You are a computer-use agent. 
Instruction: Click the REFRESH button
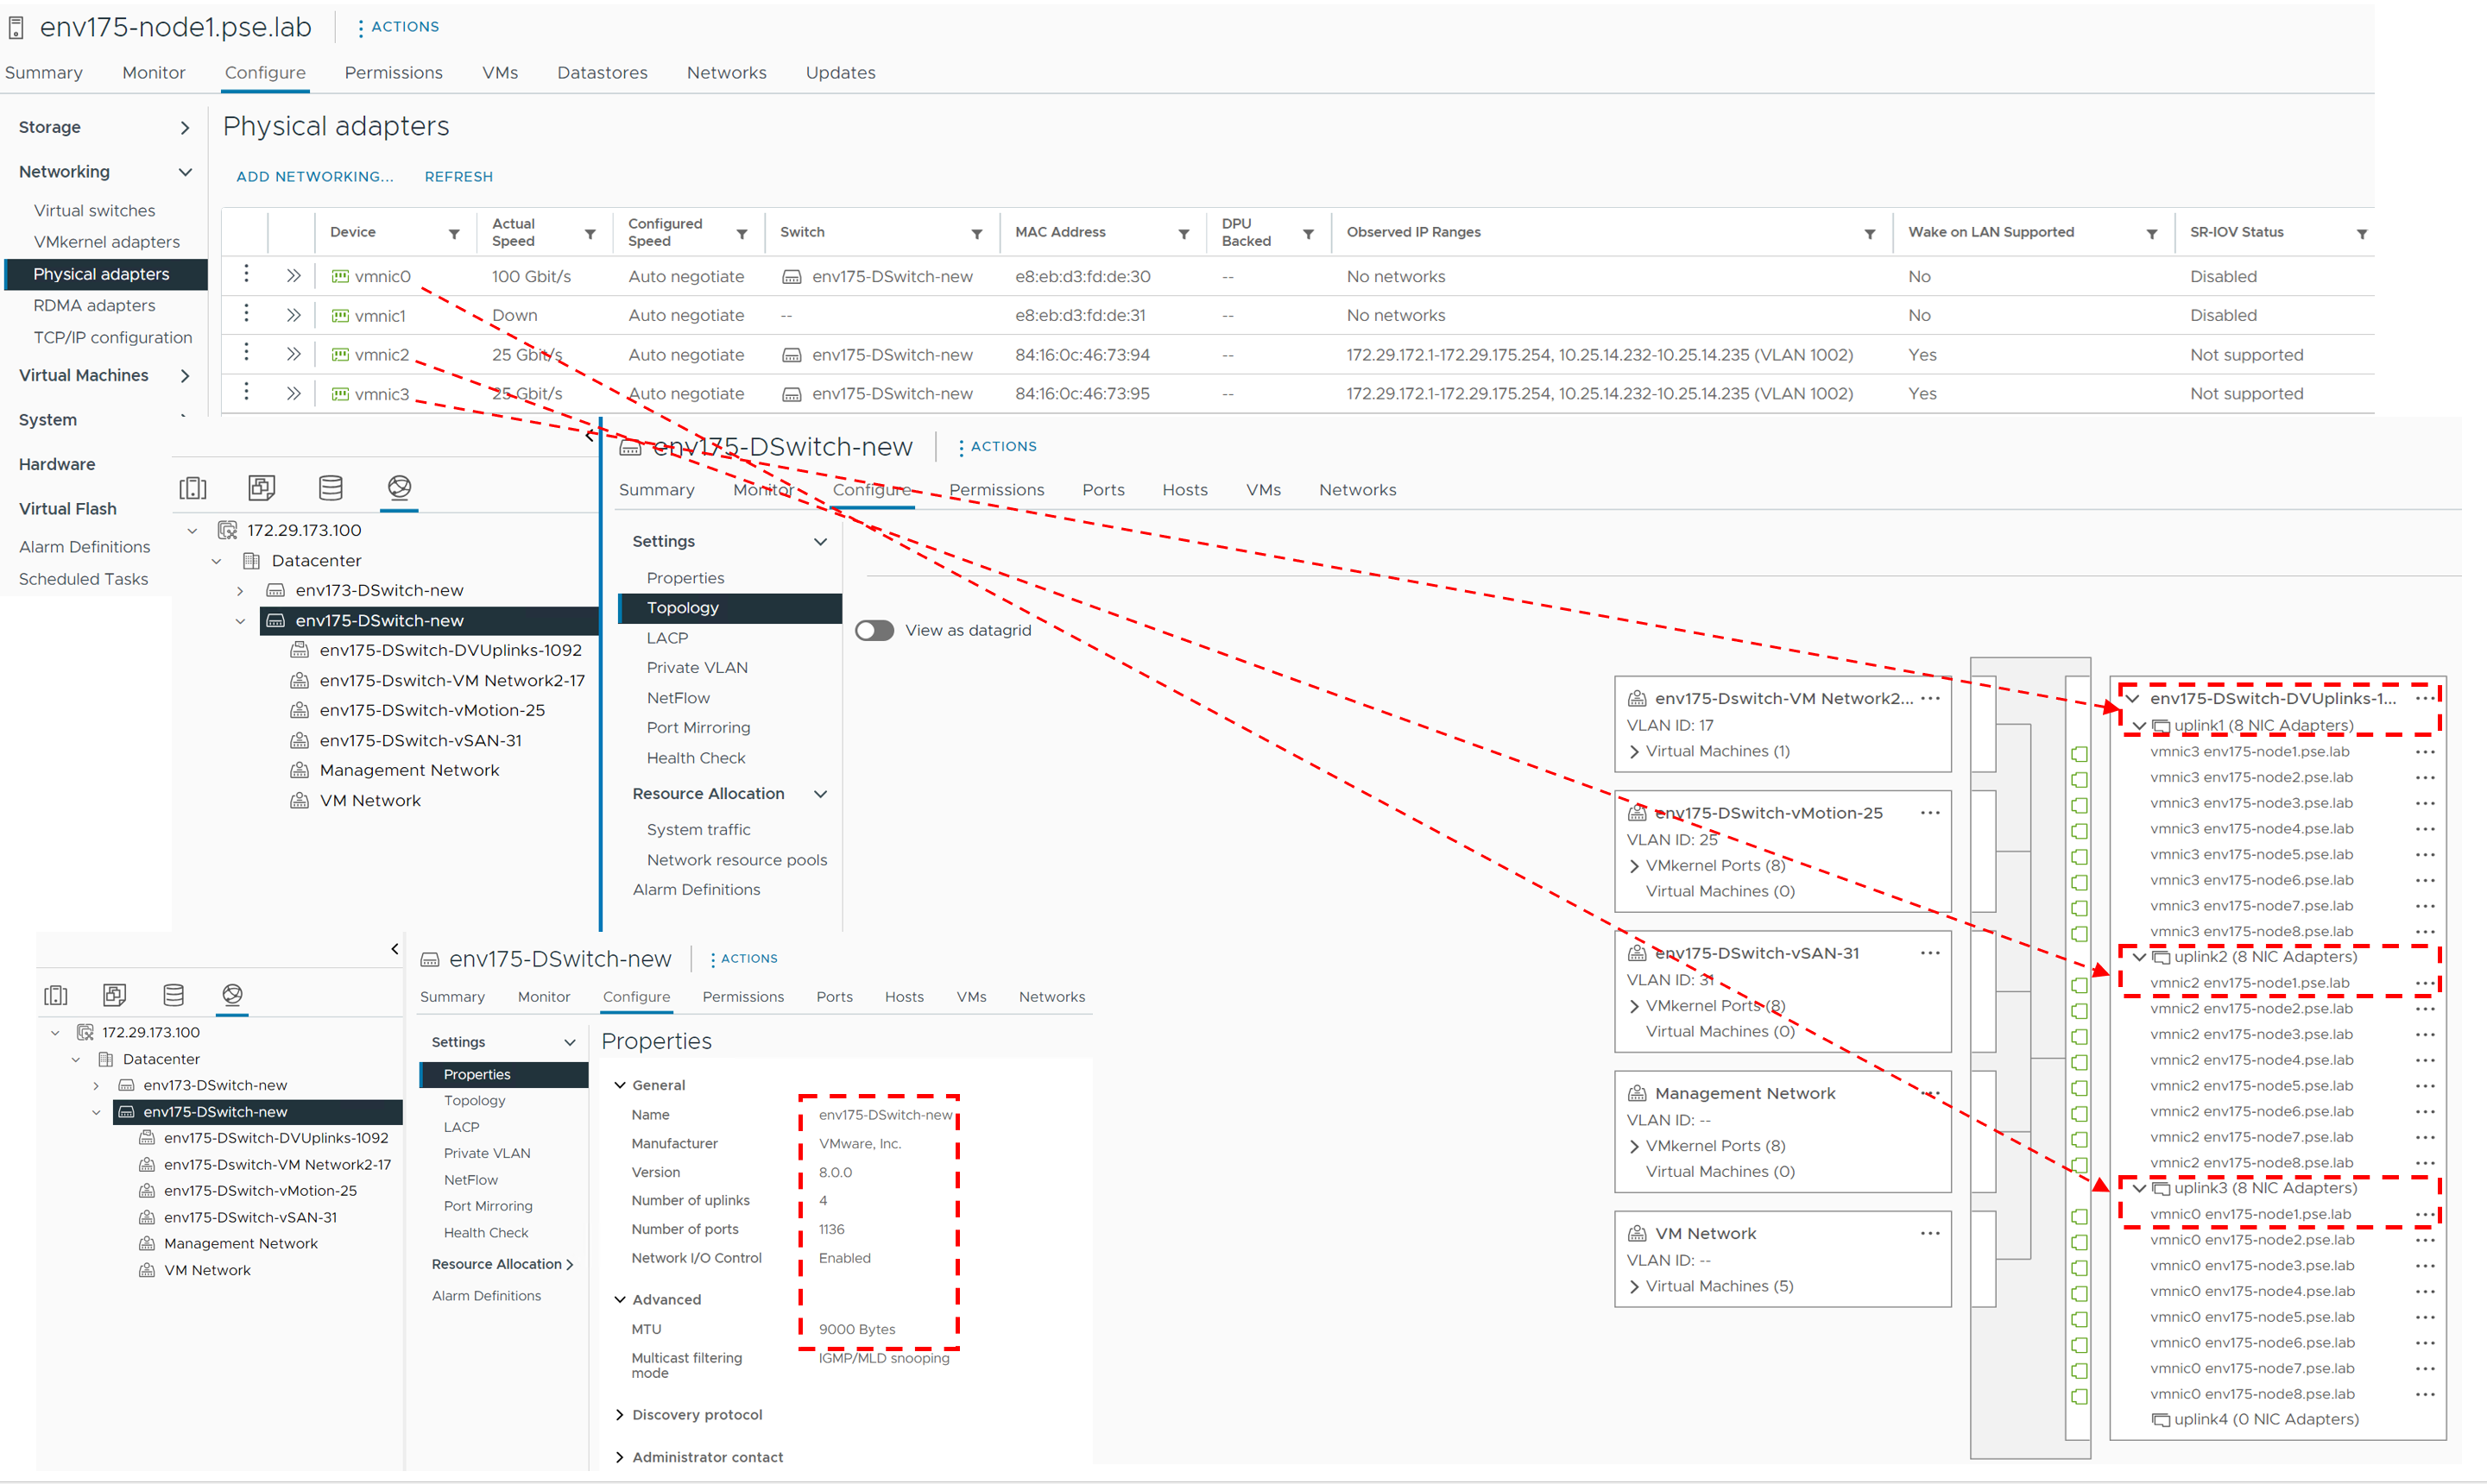[x=458, y=176]
